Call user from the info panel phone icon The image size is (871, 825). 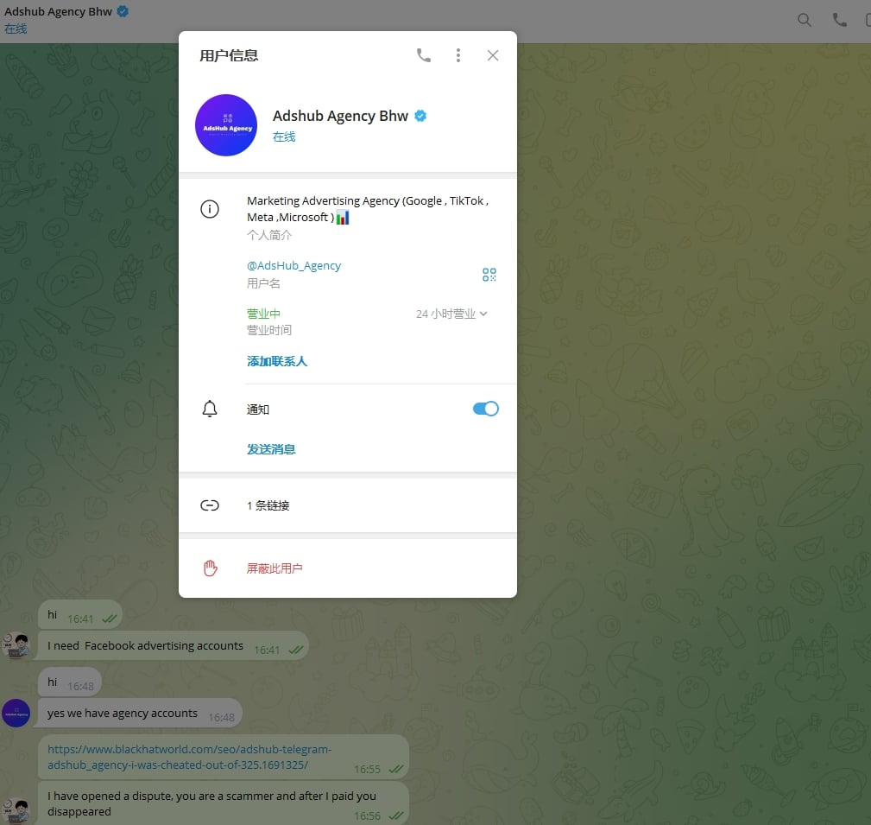click(x=423, y=55)
